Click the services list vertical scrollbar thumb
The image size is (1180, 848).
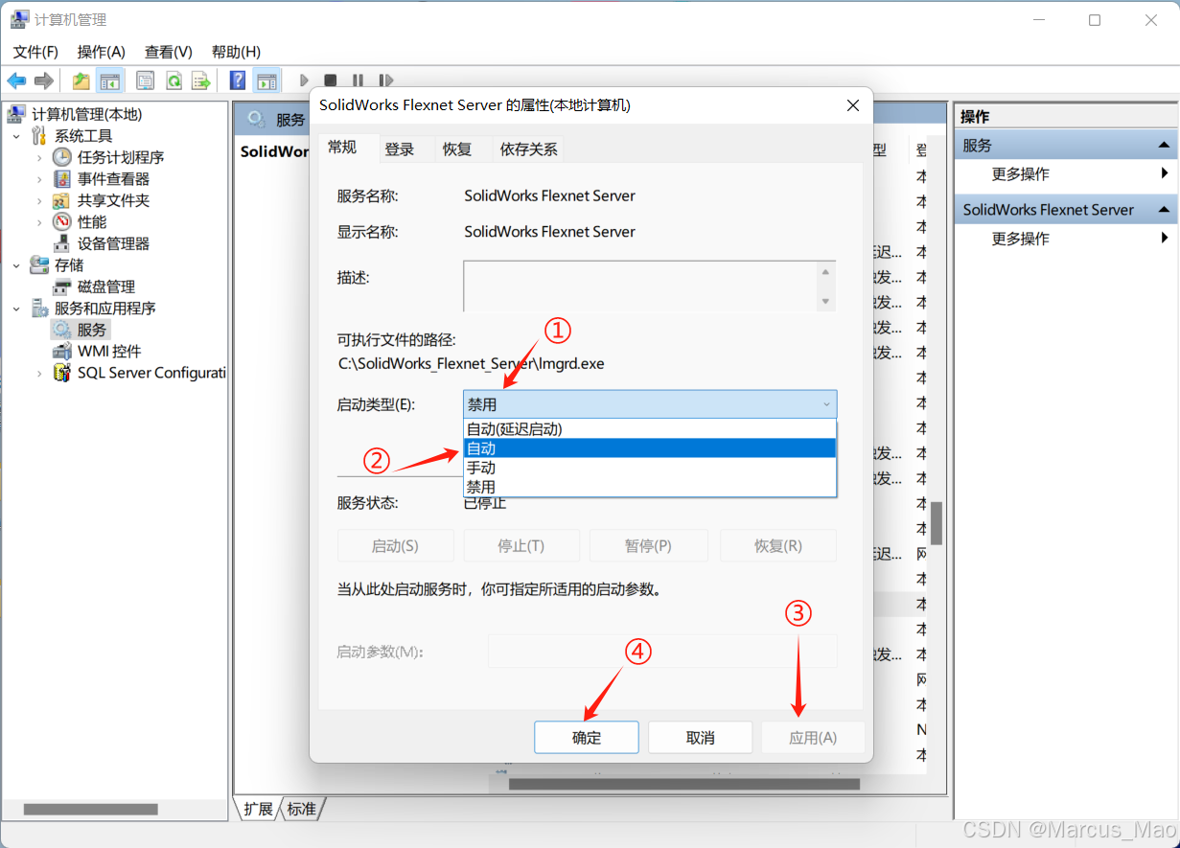[x=937, y=522]
